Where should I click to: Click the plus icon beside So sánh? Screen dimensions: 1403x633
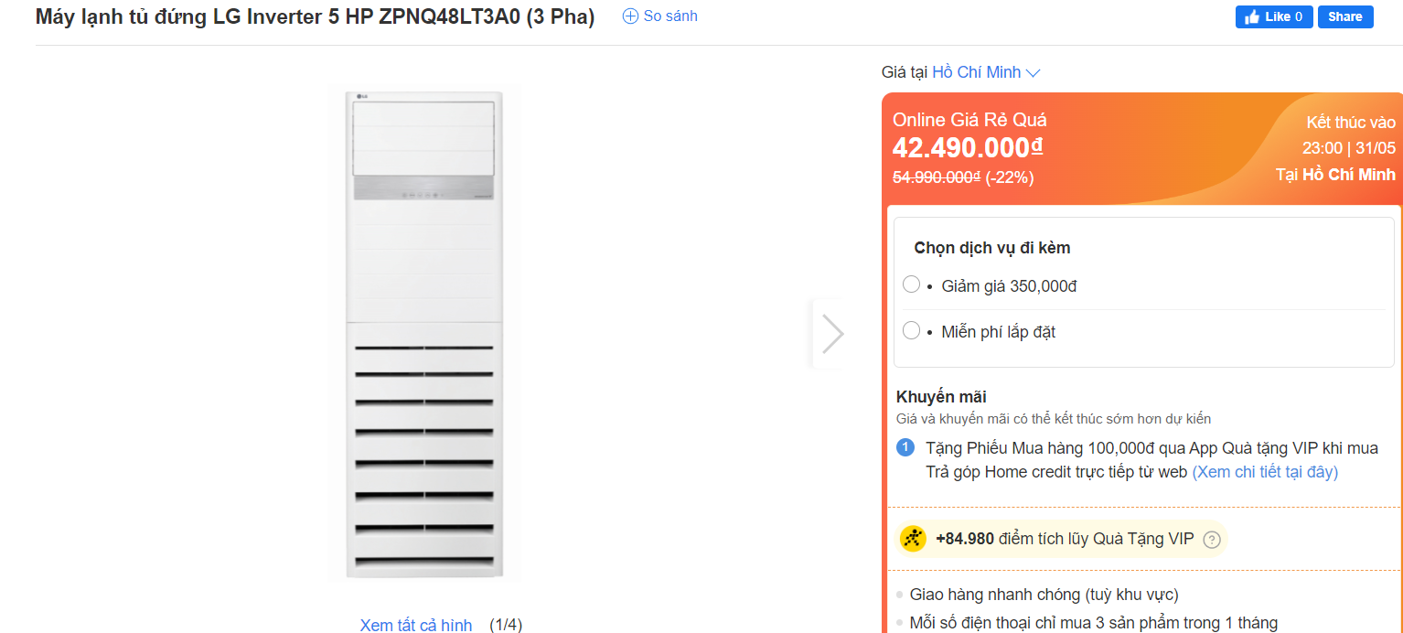[x=630, y=16]
